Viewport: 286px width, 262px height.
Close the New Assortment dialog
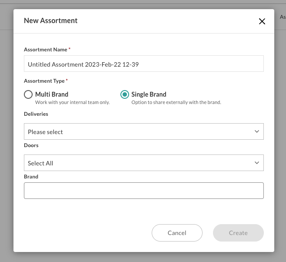(x=262, y=21)
